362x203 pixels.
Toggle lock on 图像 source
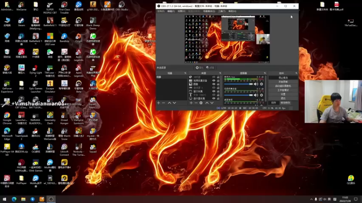218,84
